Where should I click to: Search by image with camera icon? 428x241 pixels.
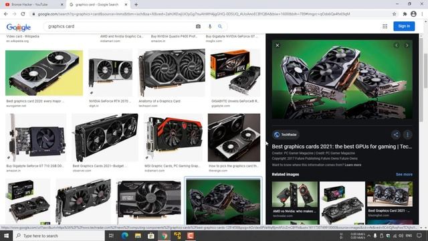(x=198, y=26)
